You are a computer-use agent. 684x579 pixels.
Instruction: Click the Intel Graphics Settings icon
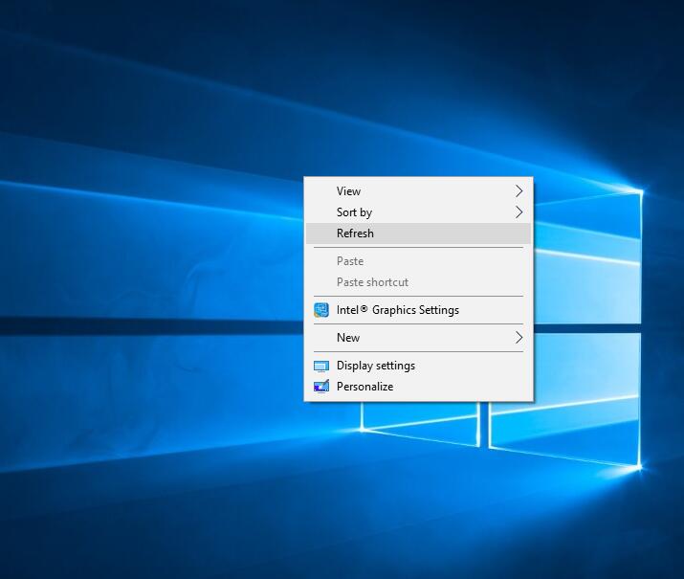click(321, 310)
